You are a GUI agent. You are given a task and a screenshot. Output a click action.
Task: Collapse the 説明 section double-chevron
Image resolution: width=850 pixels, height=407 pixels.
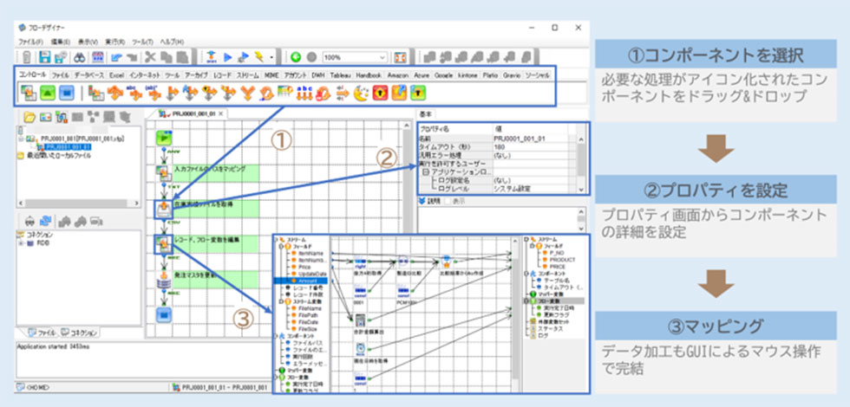pyautogui.click(x=423, y=201)
